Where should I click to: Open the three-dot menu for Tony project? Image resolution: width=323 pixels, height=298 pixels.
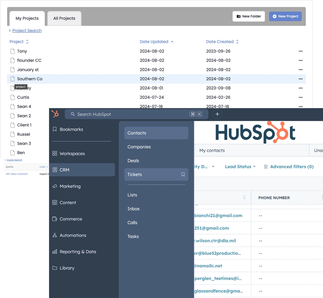(x=301, y=51)
